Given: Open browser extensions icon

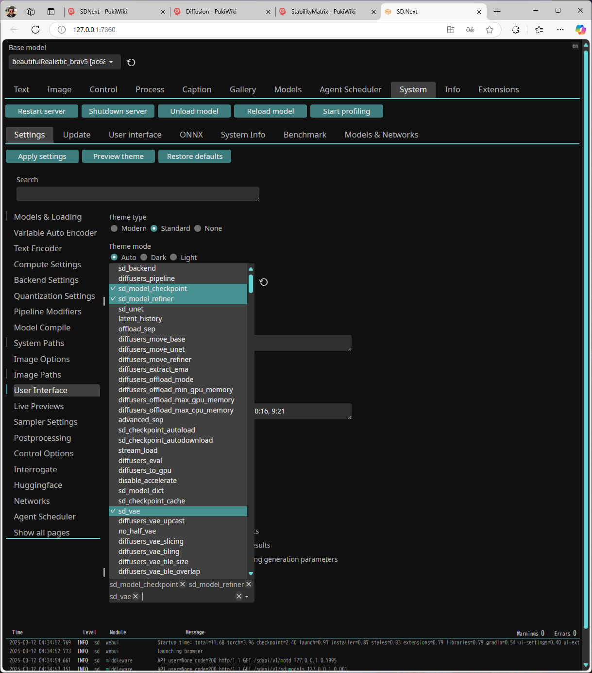Looking at the screenshot, I should pos(515,30).
